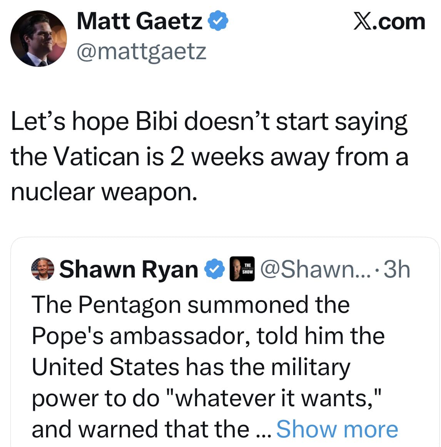
Task: Click The Shawn Ryan Show affiliation badge
Action: (242, 269)
